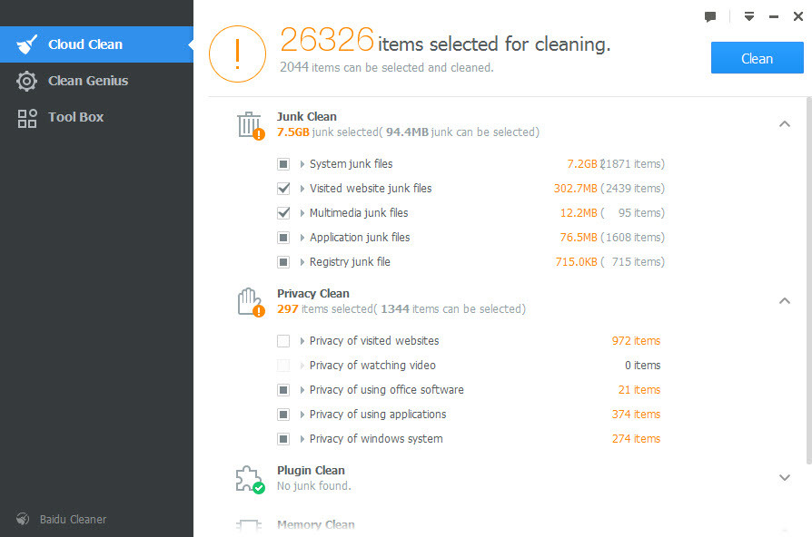This screenshot has width=812, height=537.
Task: Click the Memory Clean heading
Action: [x=316, y=525]
